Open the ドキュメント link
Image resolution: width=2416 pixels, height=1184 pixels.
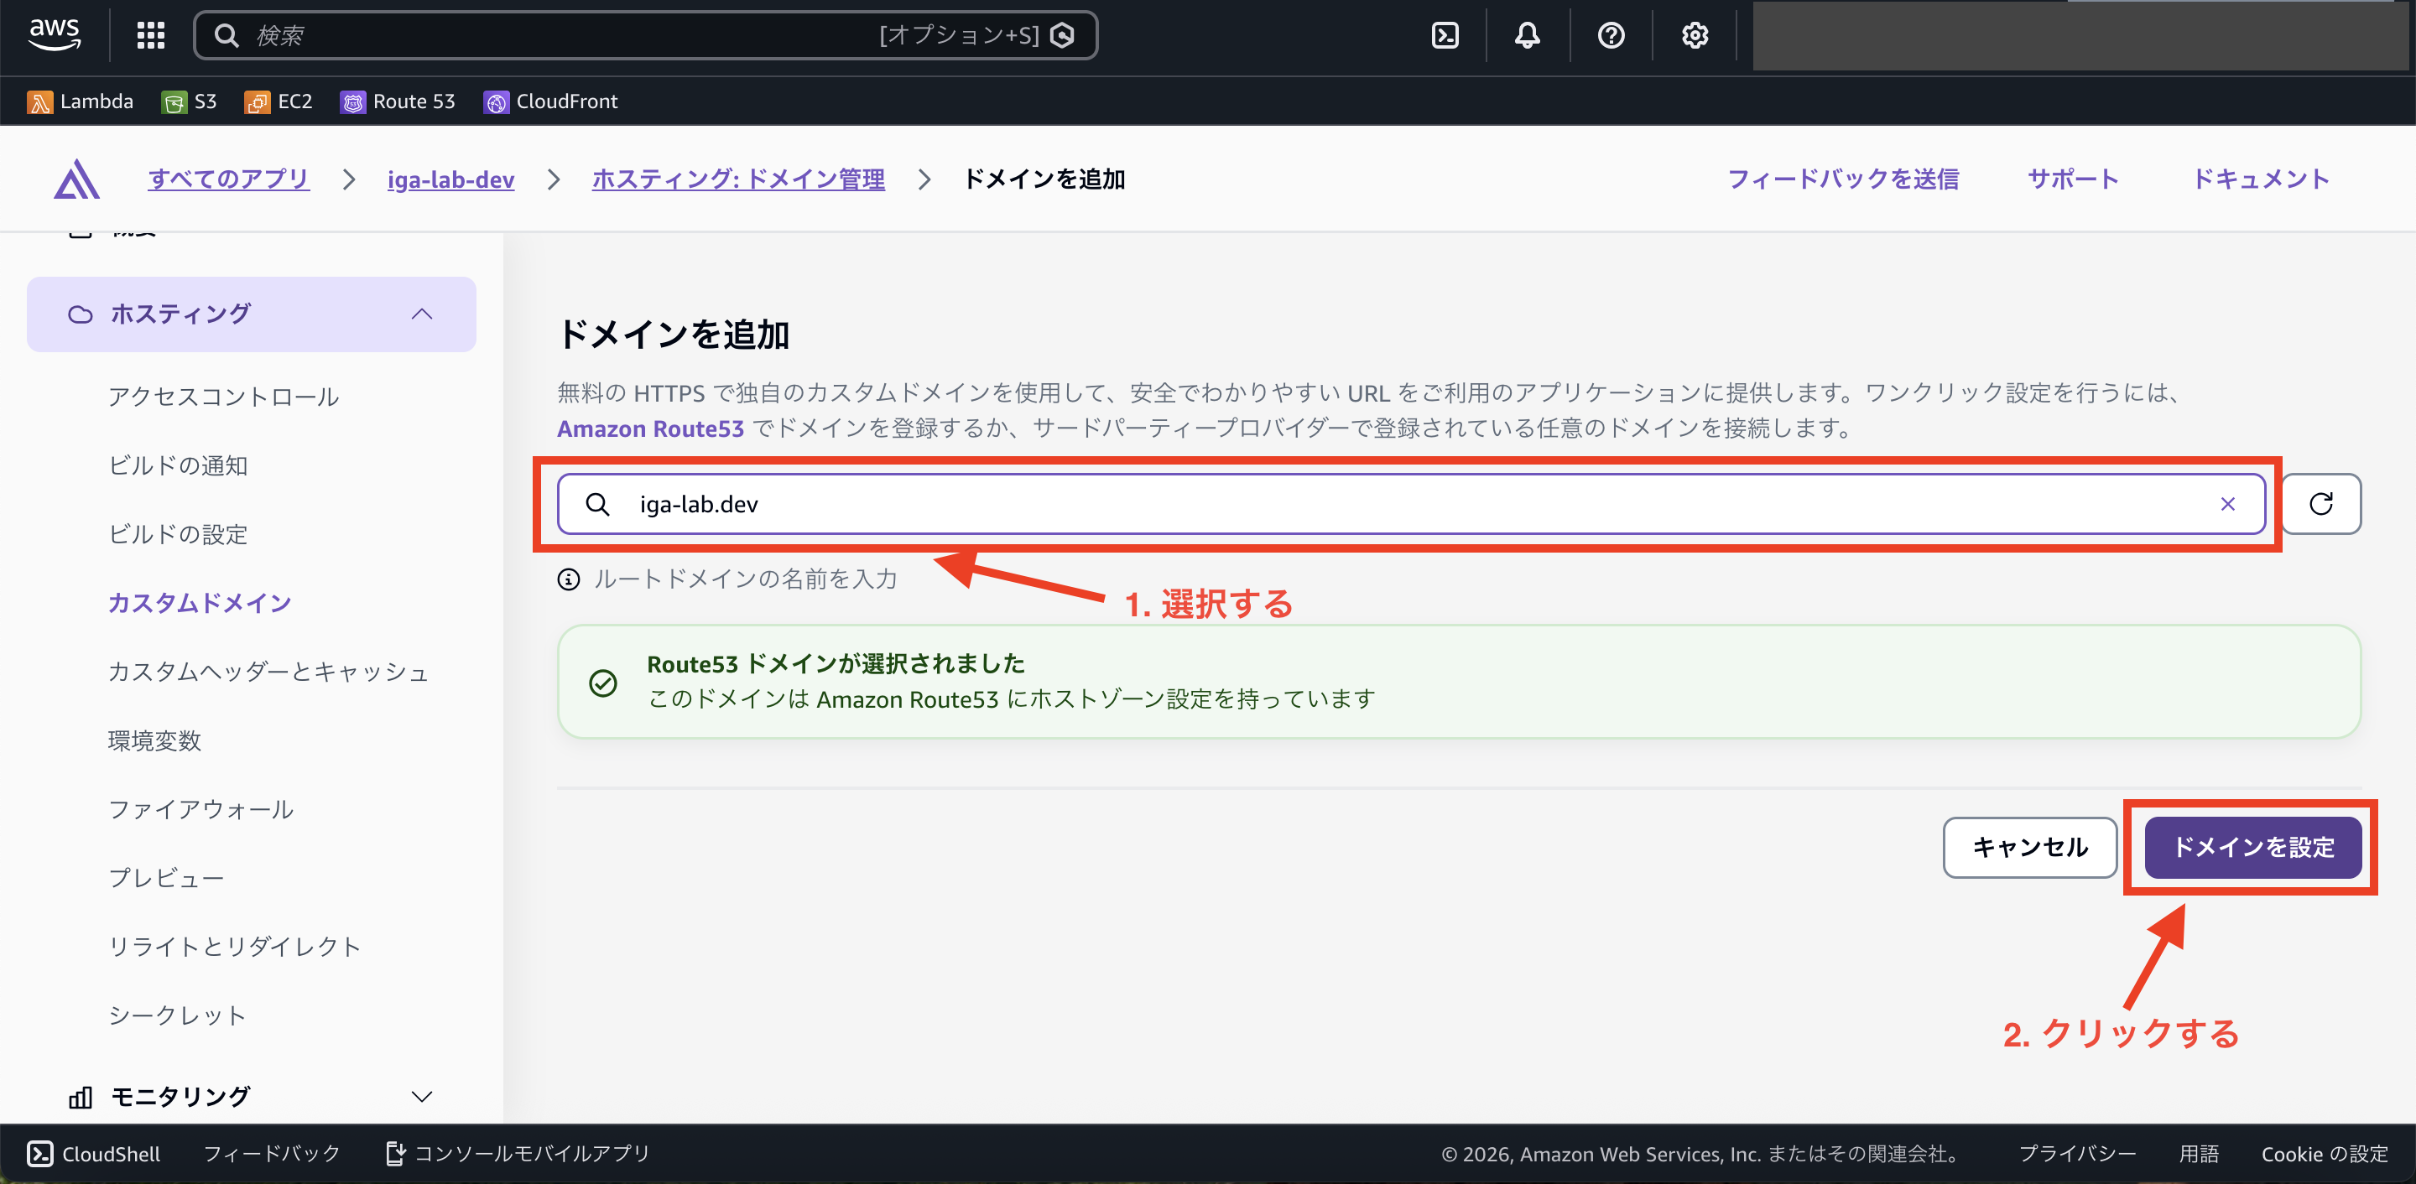point(2260,179)
